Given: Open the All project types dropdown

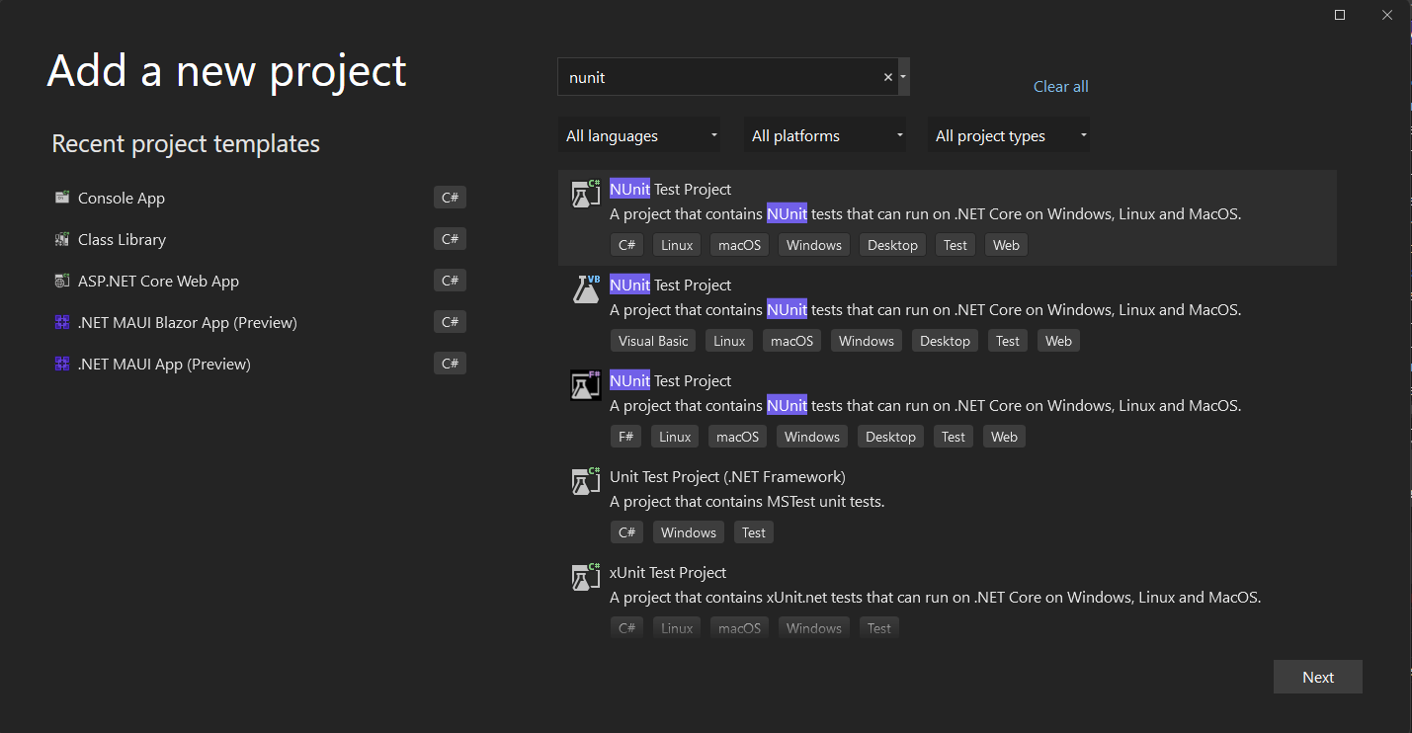Looking at the screenshot, I should coord(1009,135).
